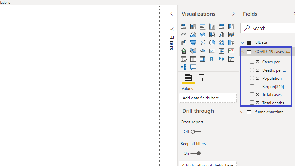Collapse the COVID-19 cases table

pyautogui.click(x=242, y=52)
